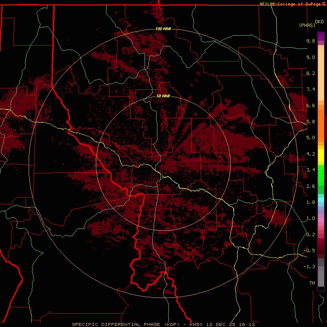Click the 1.8 value on the scale
Viewport: 327px width, 327px height.
pyautogui.click(x=311, y=202)
